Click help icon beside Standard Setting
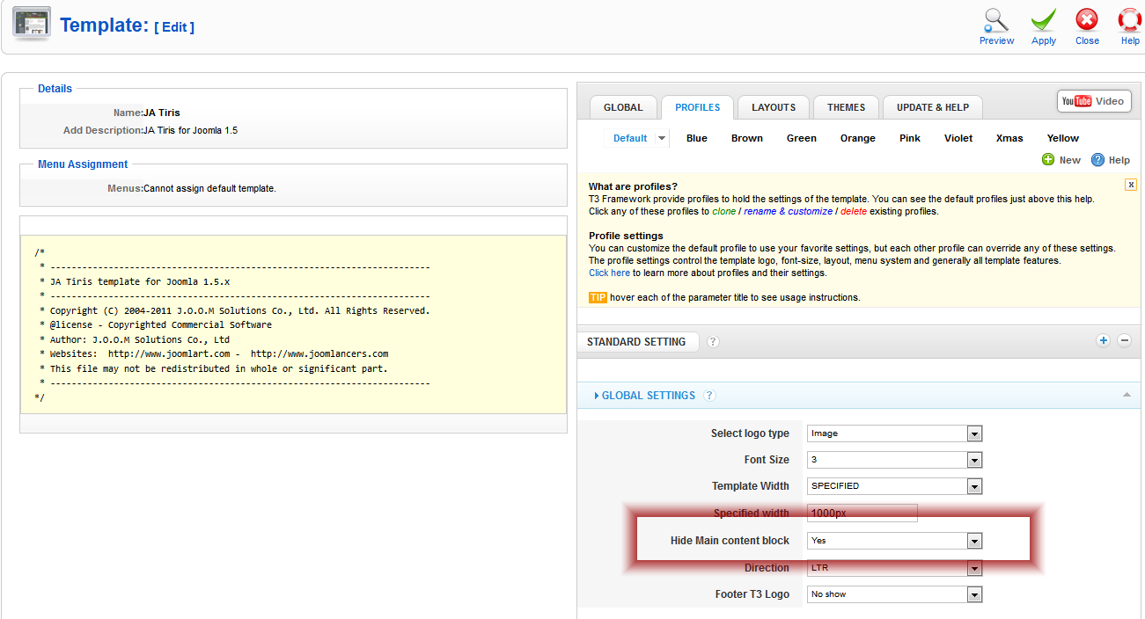Screen dimensions: 1145x619 713,342
